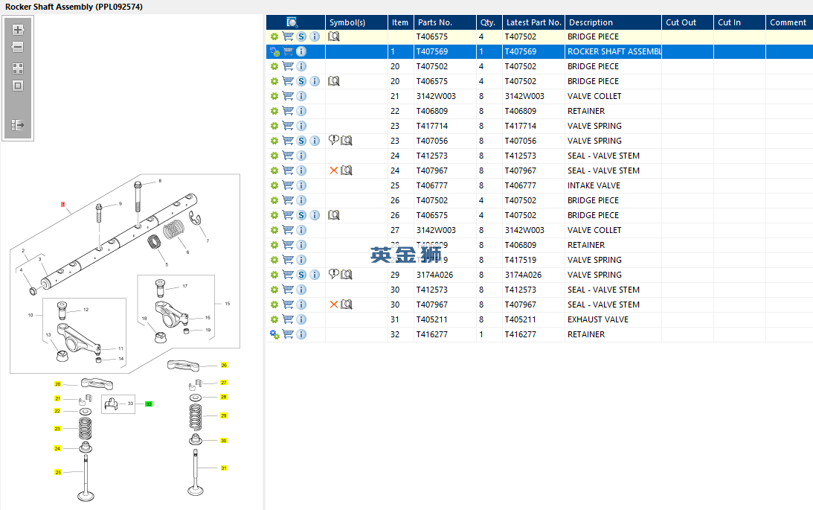Click the gear icon for T417714 valve spring
813x510 pixels.
point(274,126)
